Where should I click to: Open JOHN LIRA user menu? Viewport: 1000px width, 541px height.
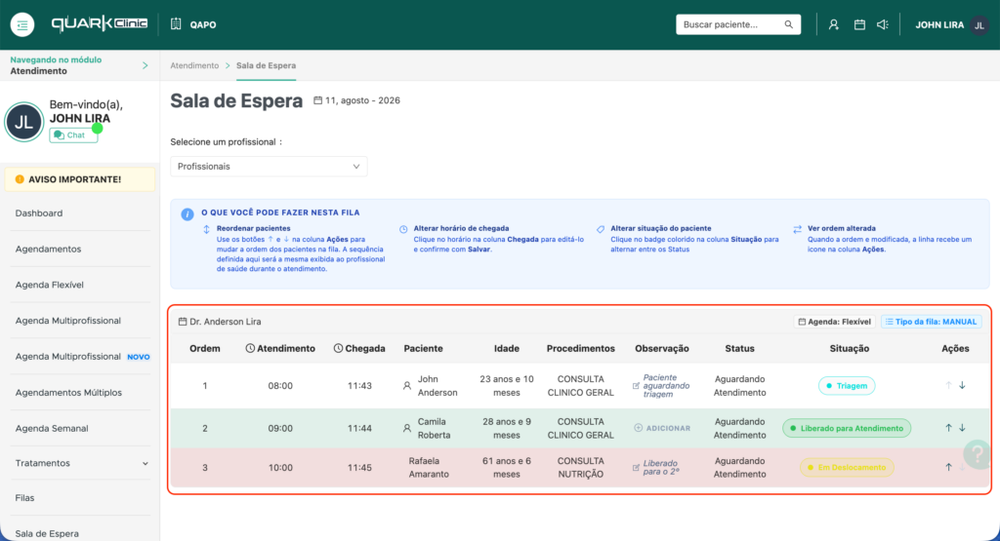pos(939,24)
